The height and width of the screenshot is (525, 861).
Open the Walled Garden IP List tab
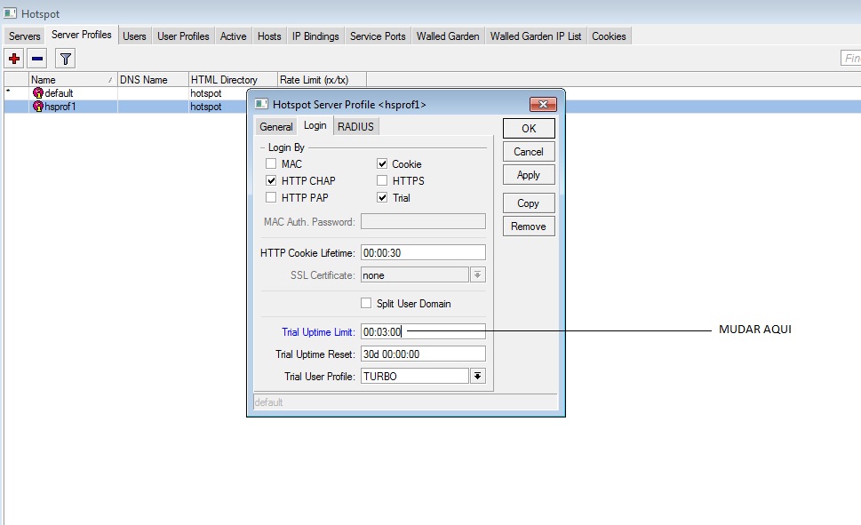coord(536,36)
